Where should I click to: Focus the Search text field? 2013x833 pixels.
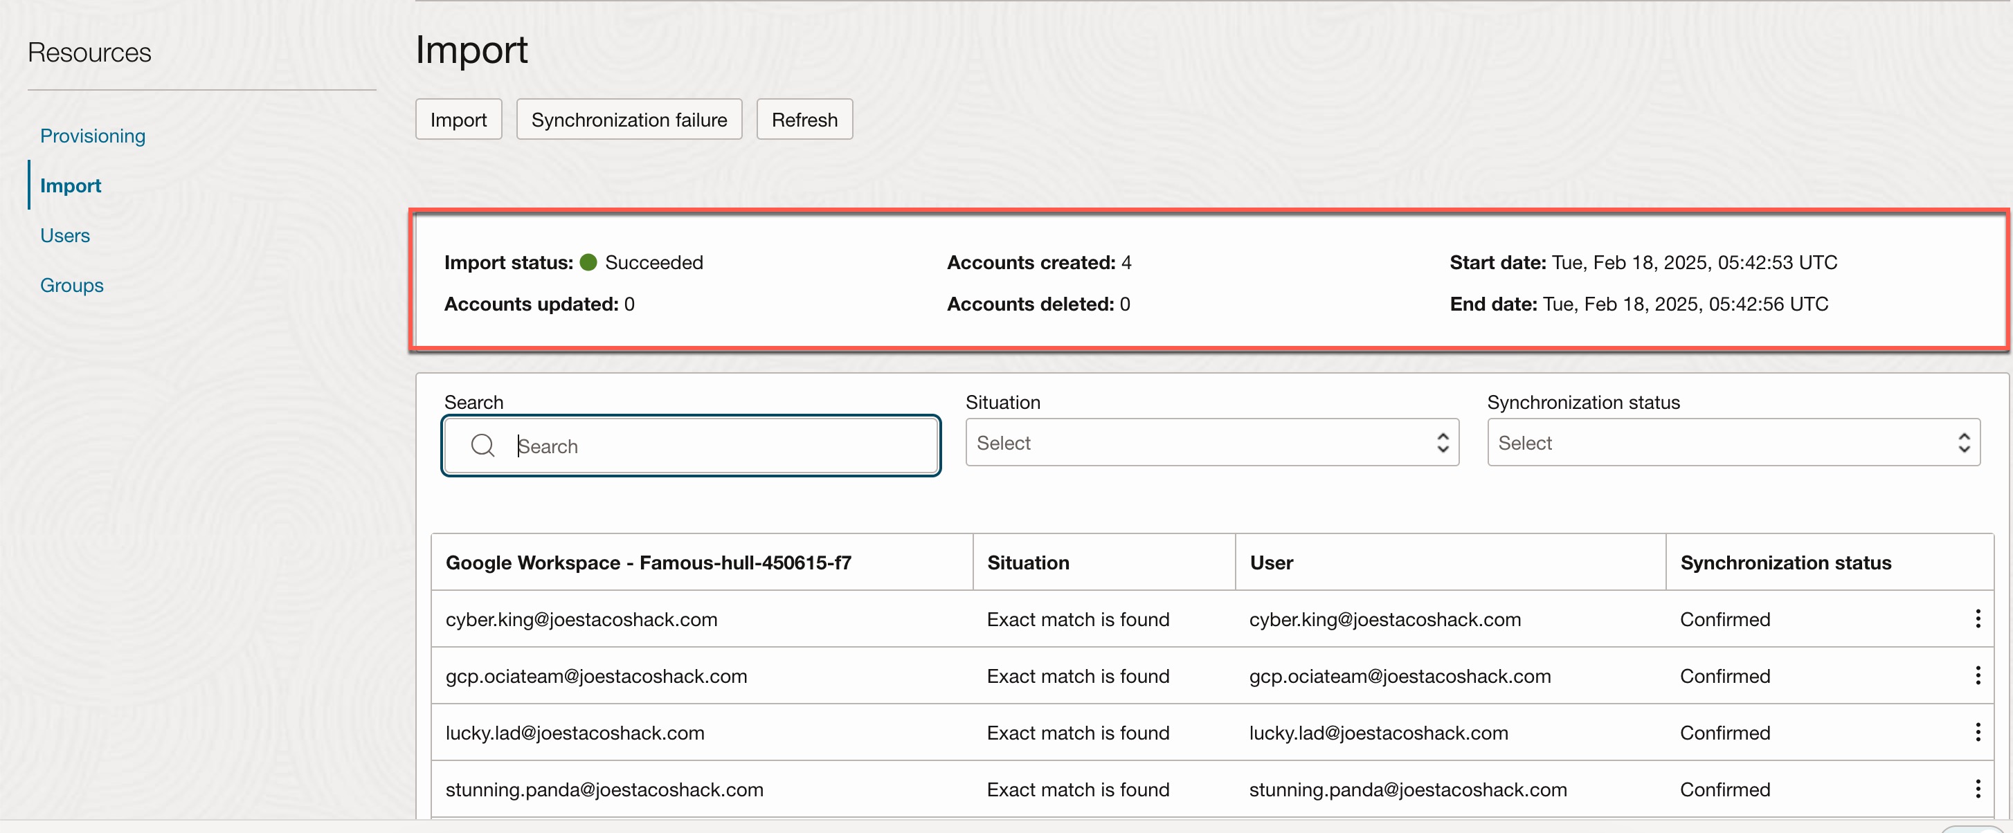point(719,446)
